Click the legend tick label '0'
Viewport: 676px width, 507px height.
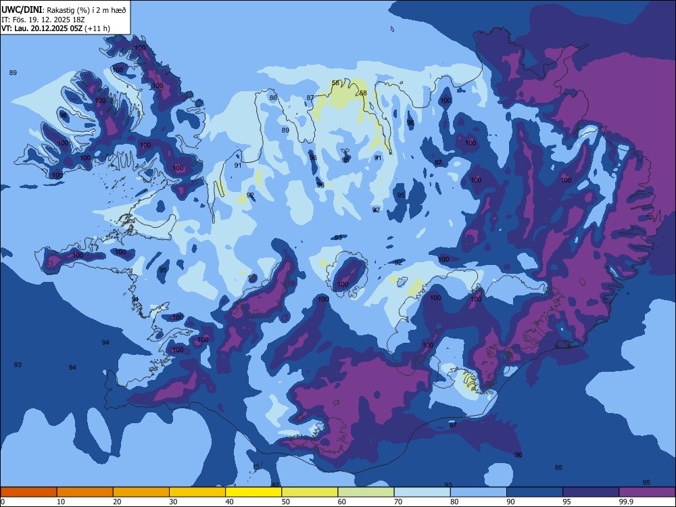click(3, 502)
